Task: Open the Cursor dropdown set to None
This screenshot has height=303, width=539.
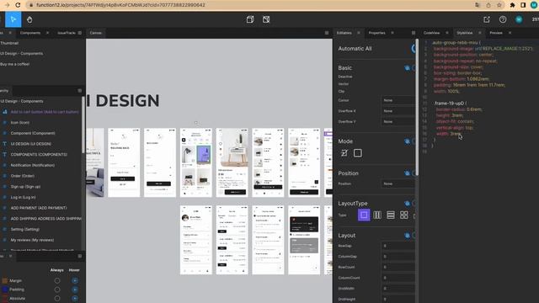Action: (398, 100)
